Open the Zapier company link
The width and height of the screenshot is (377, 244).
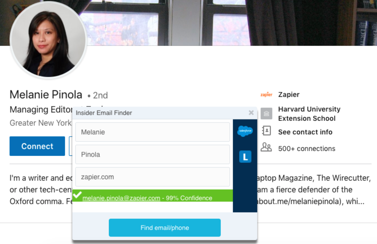(x=289, y=94)
